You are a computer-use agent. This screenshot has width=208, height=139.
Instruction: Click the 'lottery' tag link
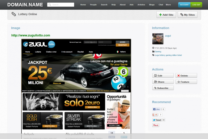[x=162, y=55]
